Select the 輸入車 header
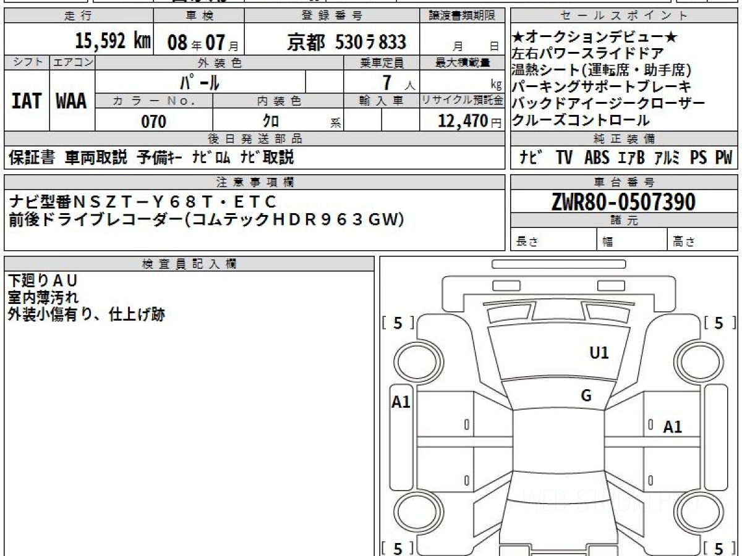The height and width of the screenshot is (556, 742). (382, 102)
